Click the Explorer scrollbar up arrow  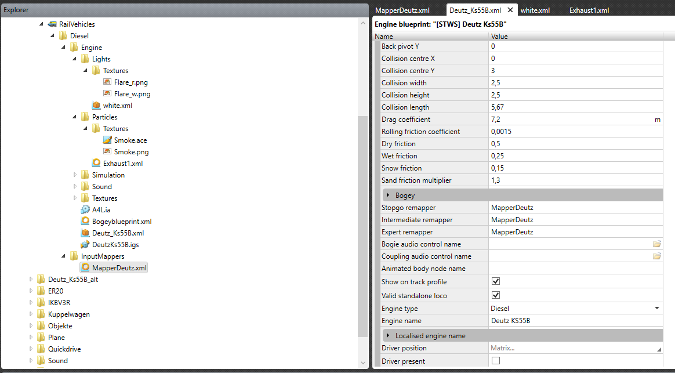coord(363,23)
